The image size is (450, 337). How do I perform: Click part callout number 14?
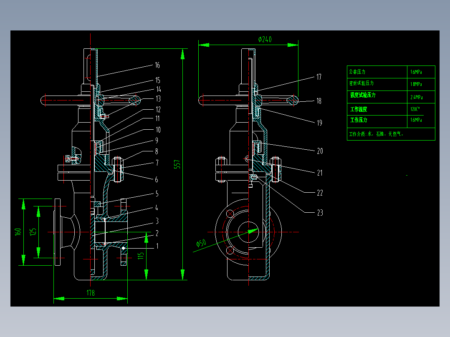coord(159,89)
